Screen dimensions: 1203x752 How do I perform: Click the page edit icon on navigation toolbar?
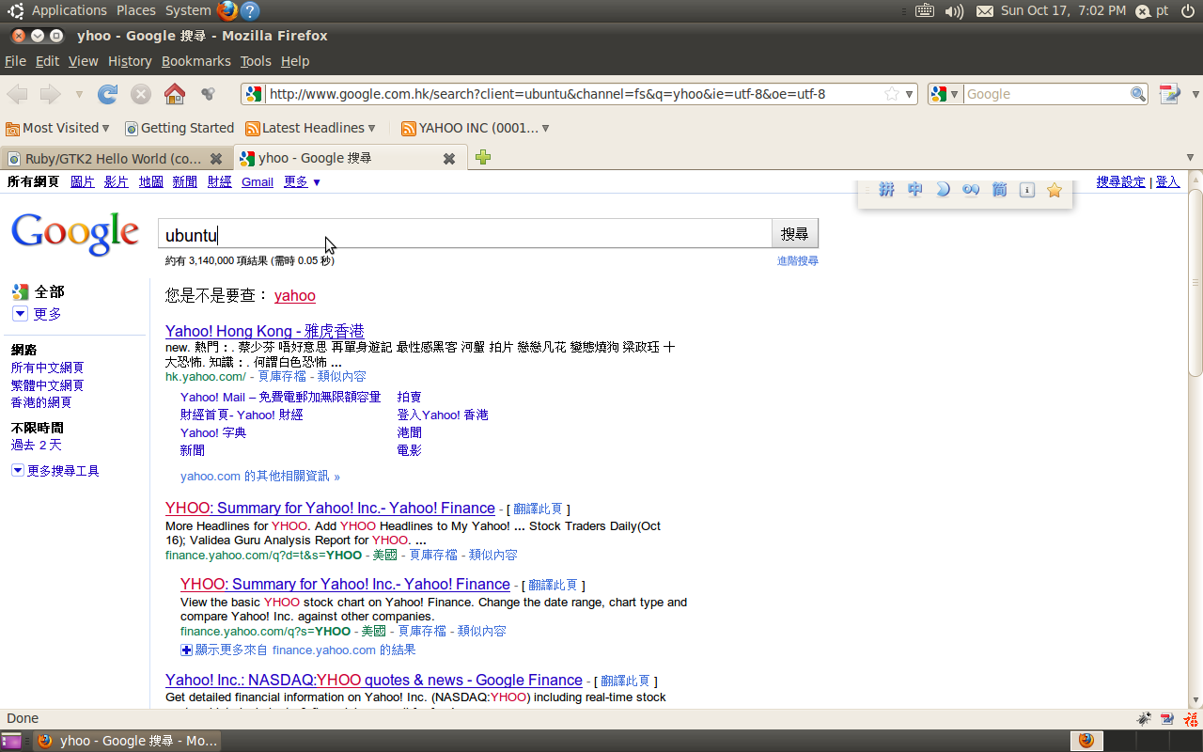pos(1170,94)
